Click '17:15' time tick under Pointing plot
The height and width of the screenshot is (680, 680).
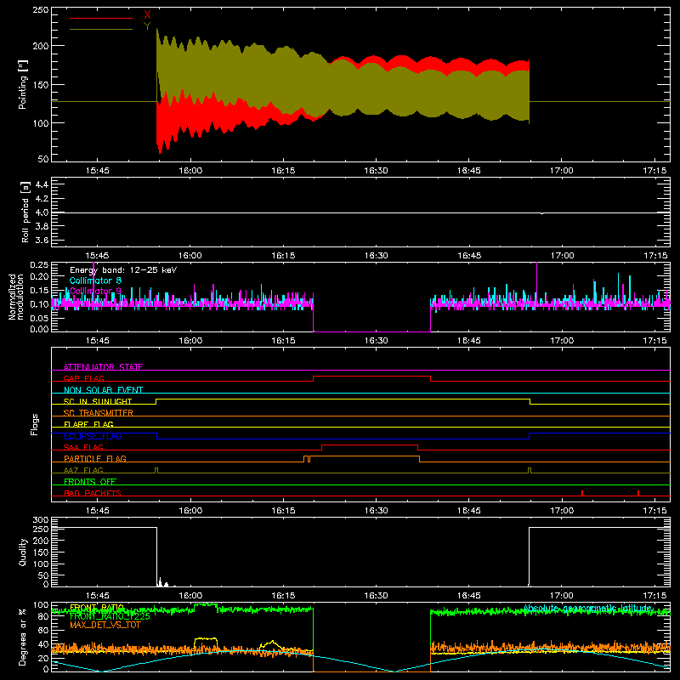(654, 171)
